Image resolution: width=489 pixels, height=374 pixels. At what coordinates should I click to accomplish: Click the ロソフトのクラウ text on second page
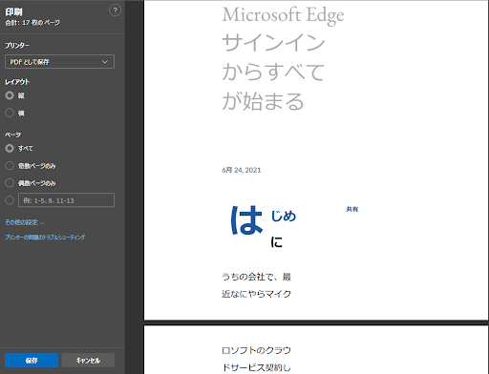pyautogui.click(x=256, y=350)
